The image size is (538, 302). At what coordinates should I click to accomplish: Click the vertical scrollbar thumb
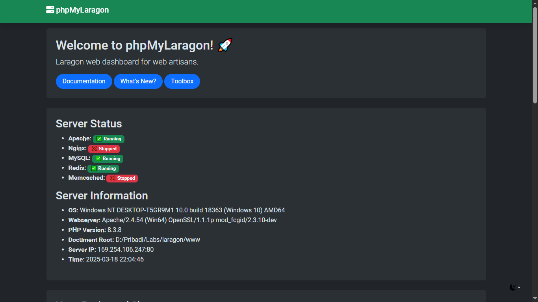click(535, 55)
